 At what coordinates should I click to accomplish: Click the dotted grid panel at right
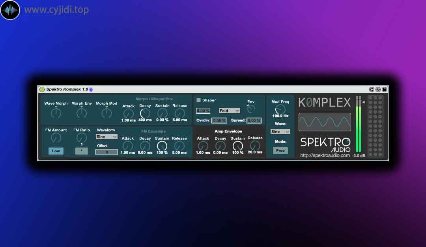tap(376, 126)
